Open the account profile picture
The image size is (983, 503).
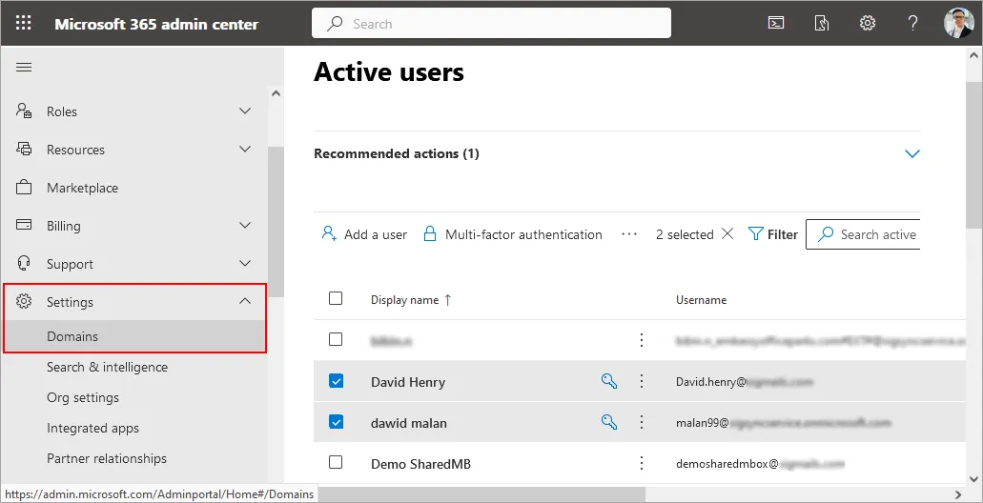(x=958, y=23)
